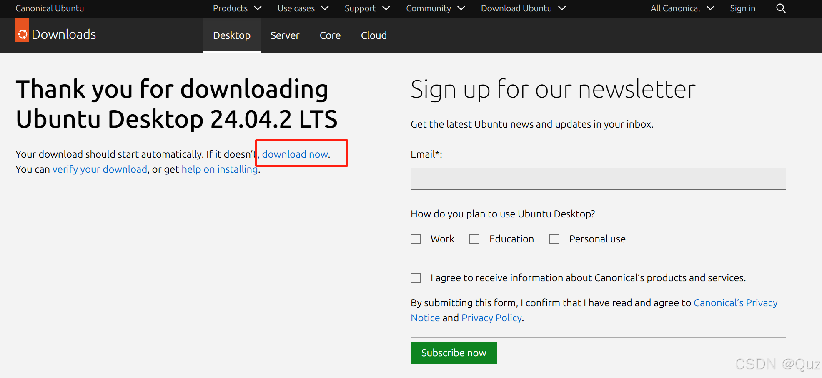Select the Cloud tab
Image resolution: width=822 pixels, height=378 pixels.
(x=374, y=35)
